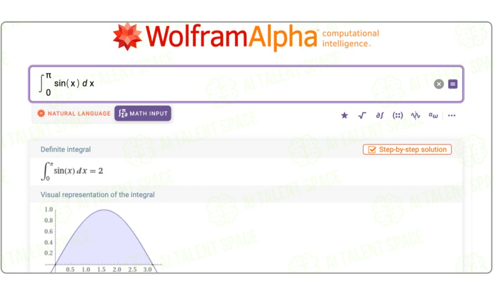
Task: Open the calculus derivative-integral palette
Action: point(380,116)
